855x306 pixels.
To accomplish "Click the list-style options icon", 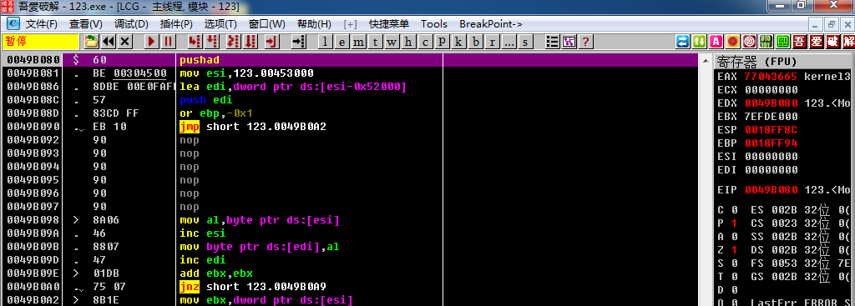I will (x=553, y=42).
